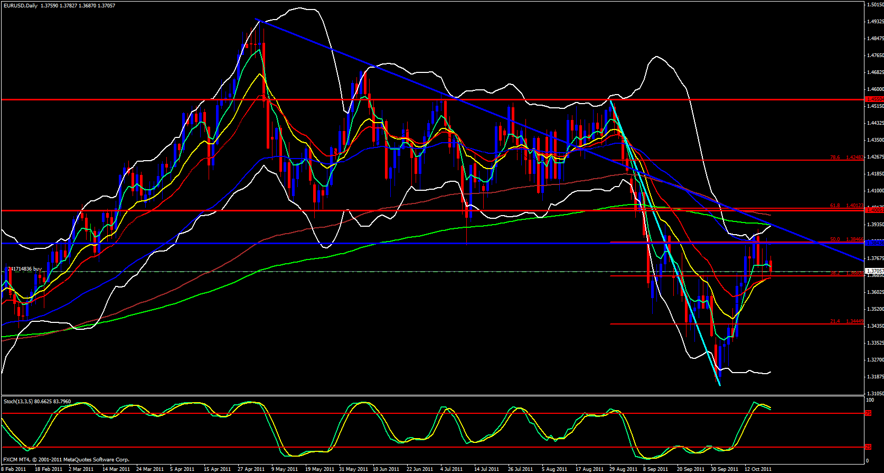Select the 8 Feb 2011 date label
Image resolution: width=884 pixels, height=473 pixels.
(14, 469)
